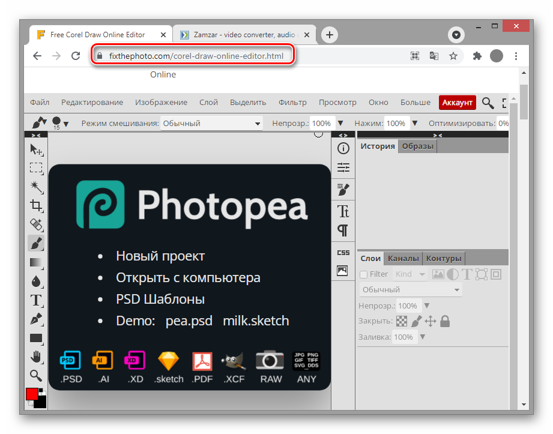Select the Move tool

(x=36, y=149)
